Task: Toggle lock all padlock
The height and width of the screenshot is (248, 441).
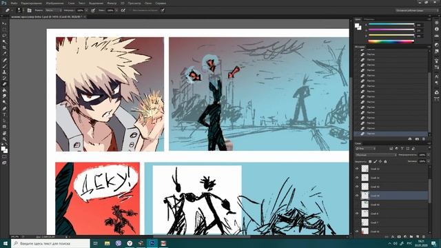Action: pyautogui.click(x=385, y=161)
